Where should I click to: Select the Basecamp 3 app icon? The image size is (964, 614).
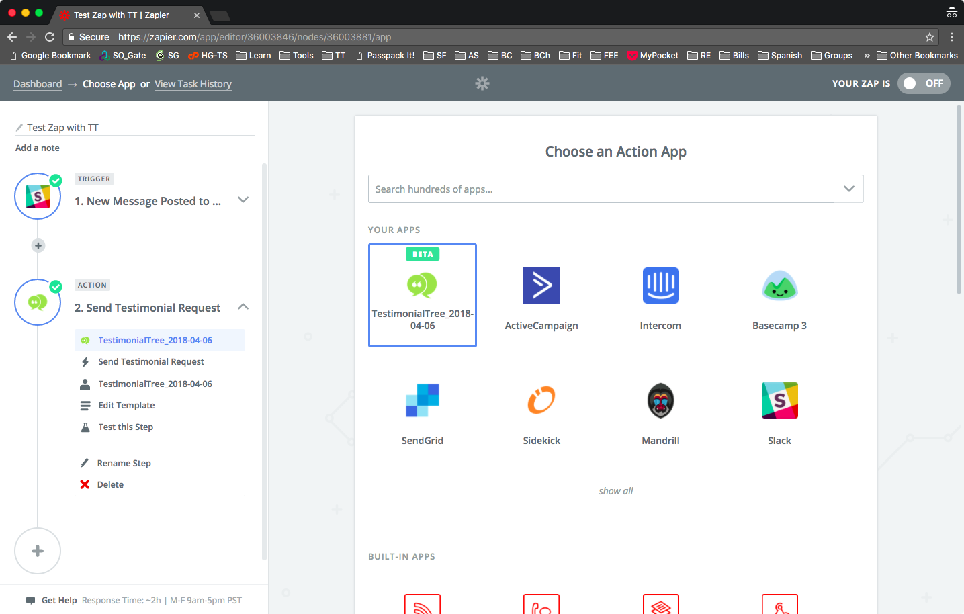click(x=779, y=286)
